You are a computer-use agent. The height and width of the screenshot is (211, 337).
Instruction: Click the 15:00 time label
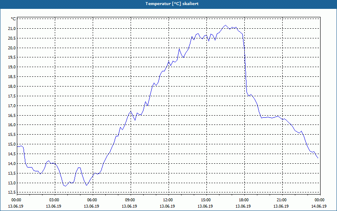coord(206,200)
